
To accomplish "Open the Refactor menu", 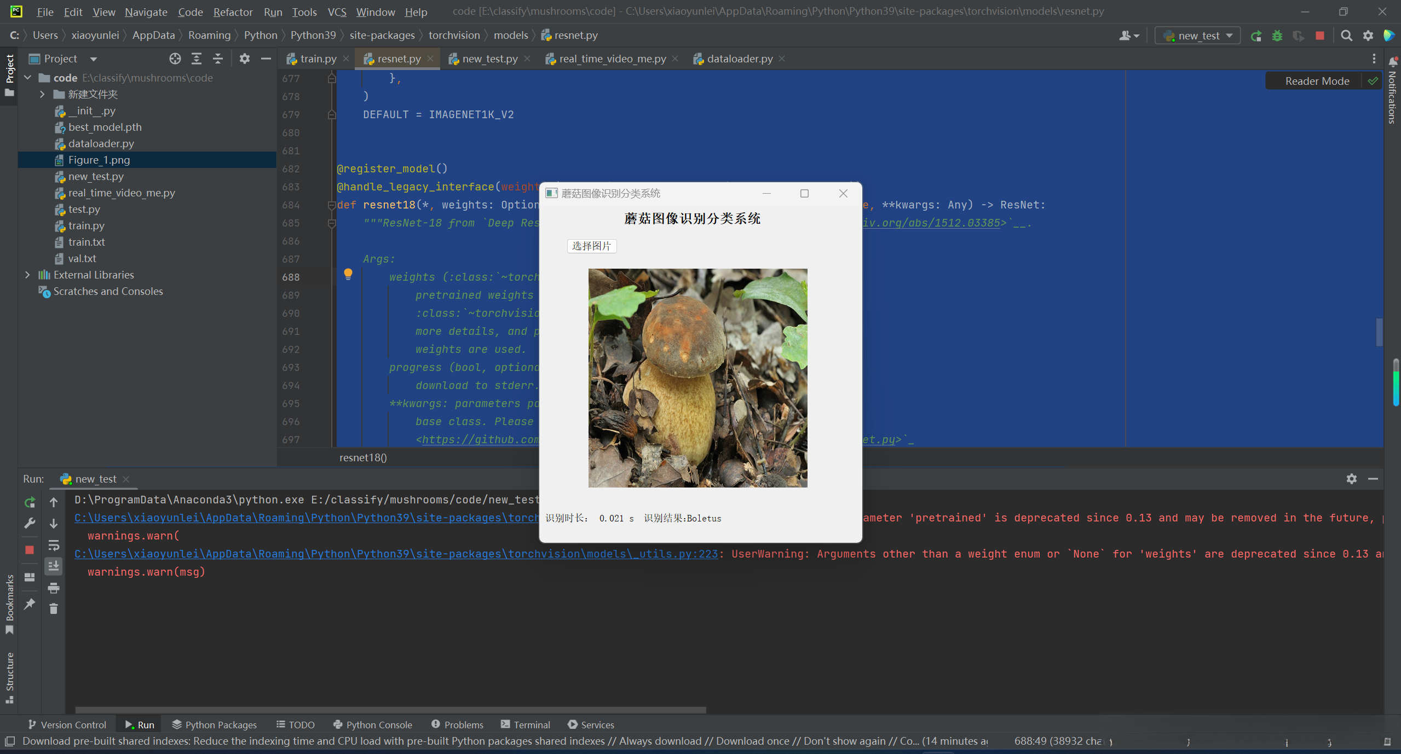I will pyautogui.click(x=233, y=12).
